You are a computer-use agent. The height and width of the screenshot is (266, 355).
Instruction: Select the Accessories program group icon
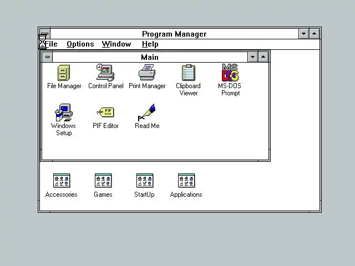coord(62,181)
